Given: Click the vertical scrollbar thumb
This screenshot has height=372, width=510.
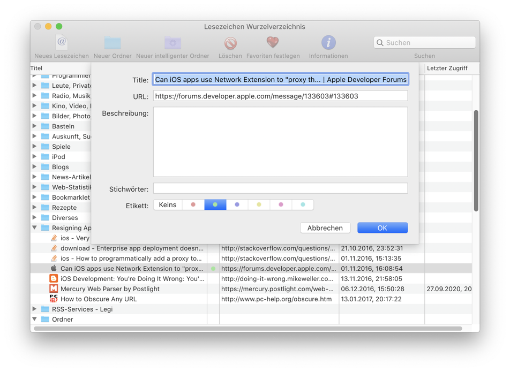Looking at the screenshot, I should tap(476, 161).
